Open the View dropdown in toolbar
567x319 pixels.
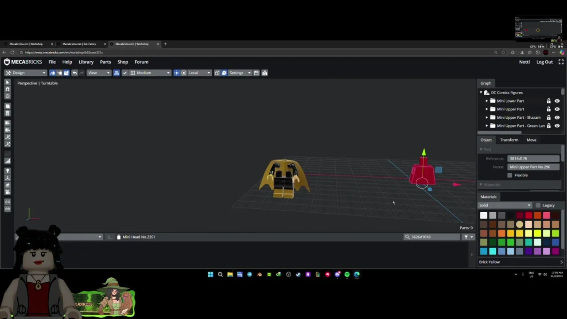click(x=98, y=73)
